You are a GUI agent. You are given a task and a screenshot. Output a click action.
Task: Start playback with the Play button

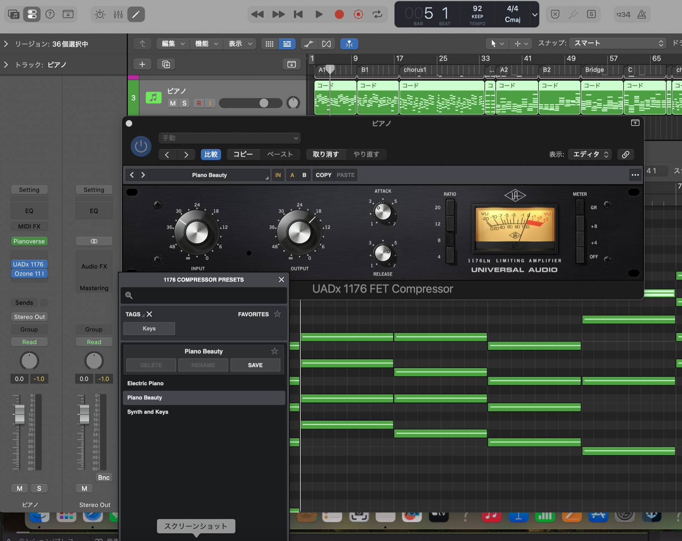[x=319, y=14]
